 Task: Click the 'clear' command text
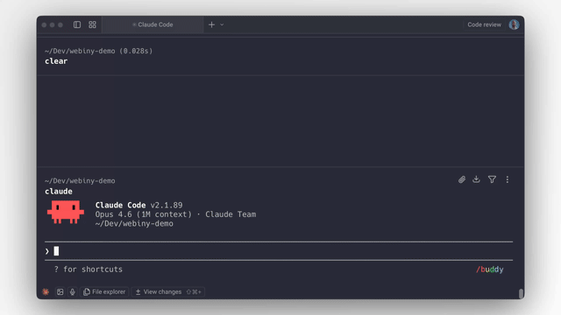pos(56,61)
